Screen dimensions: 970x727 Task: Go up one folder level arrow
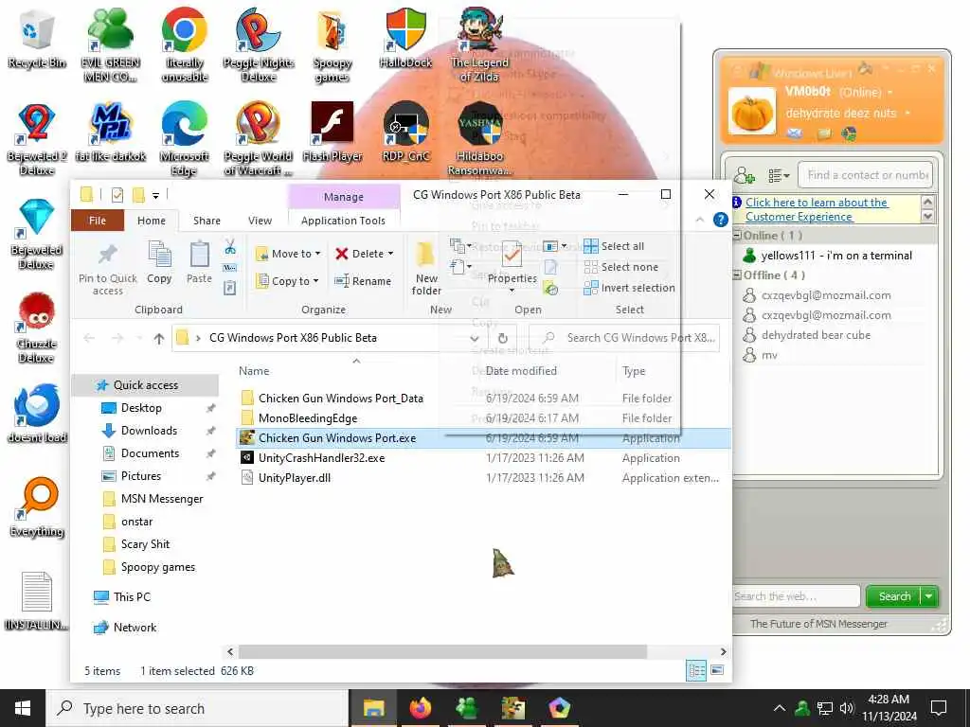159,338
